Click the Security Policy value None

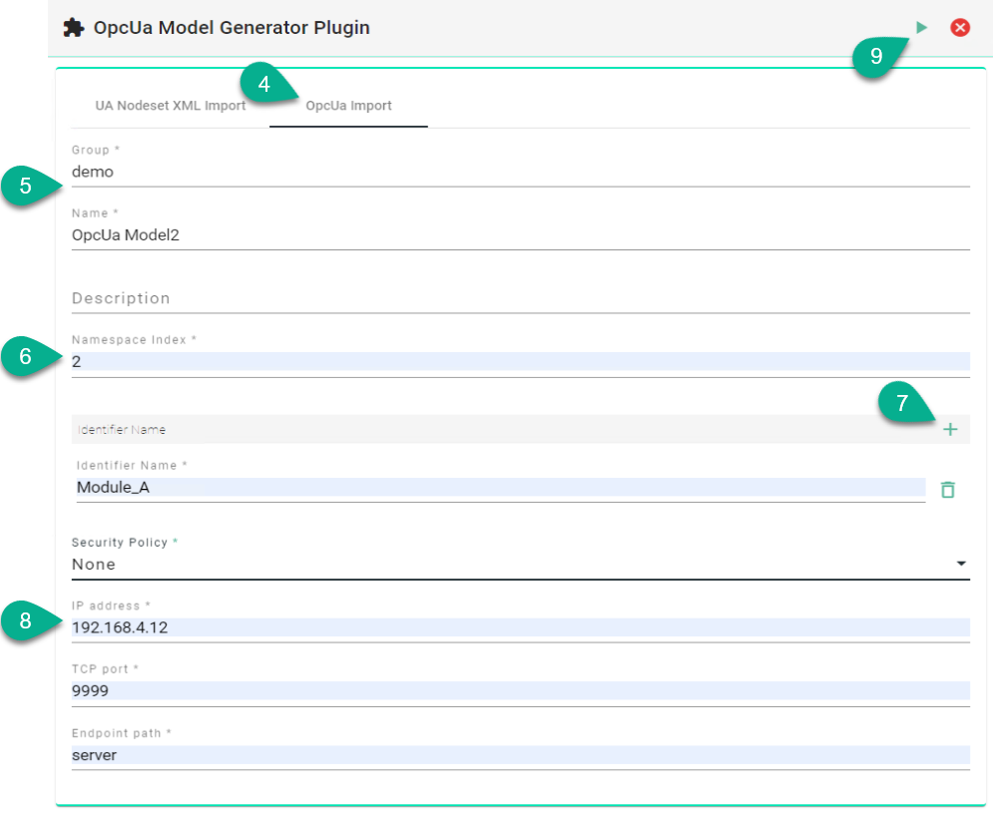[94, 565]
